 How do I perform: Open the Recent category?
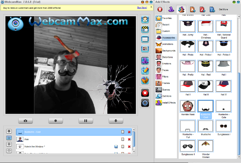tap(166, 25)
